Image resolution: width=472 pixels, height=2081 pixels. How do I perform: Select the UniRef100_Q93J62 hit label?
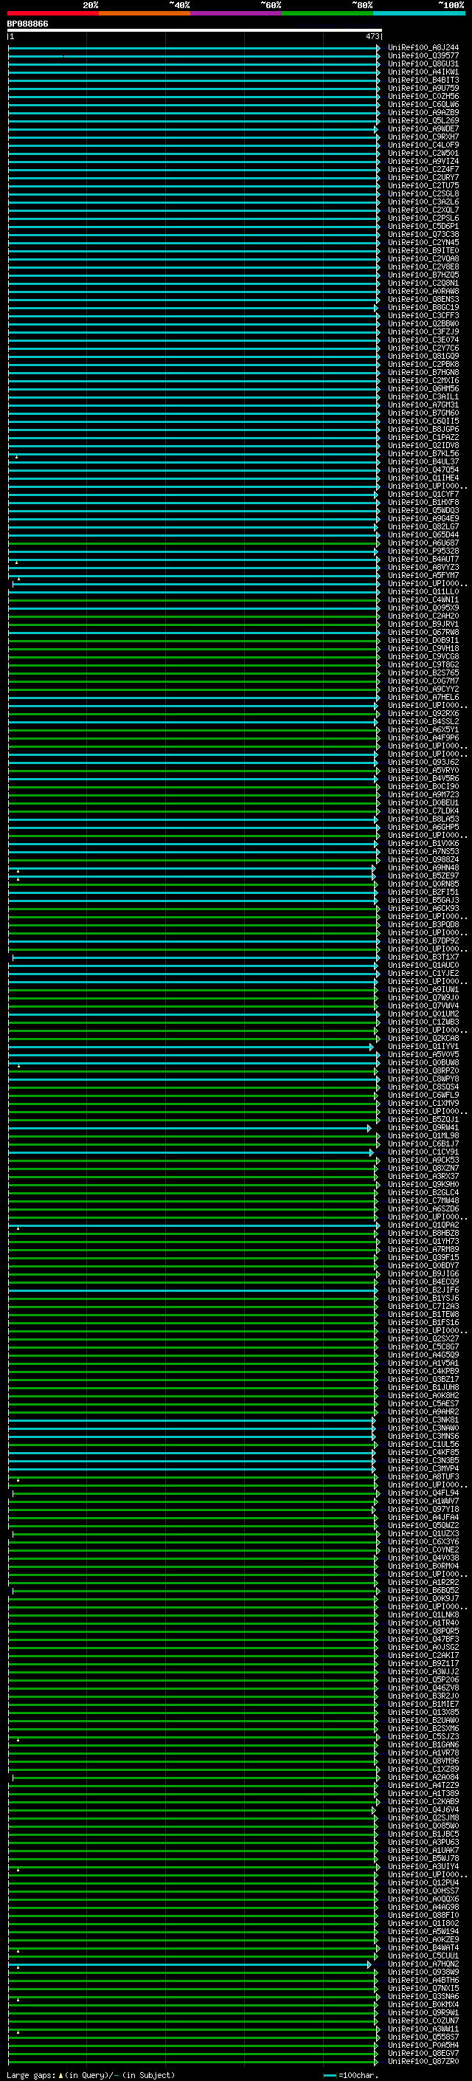(423, 762)
